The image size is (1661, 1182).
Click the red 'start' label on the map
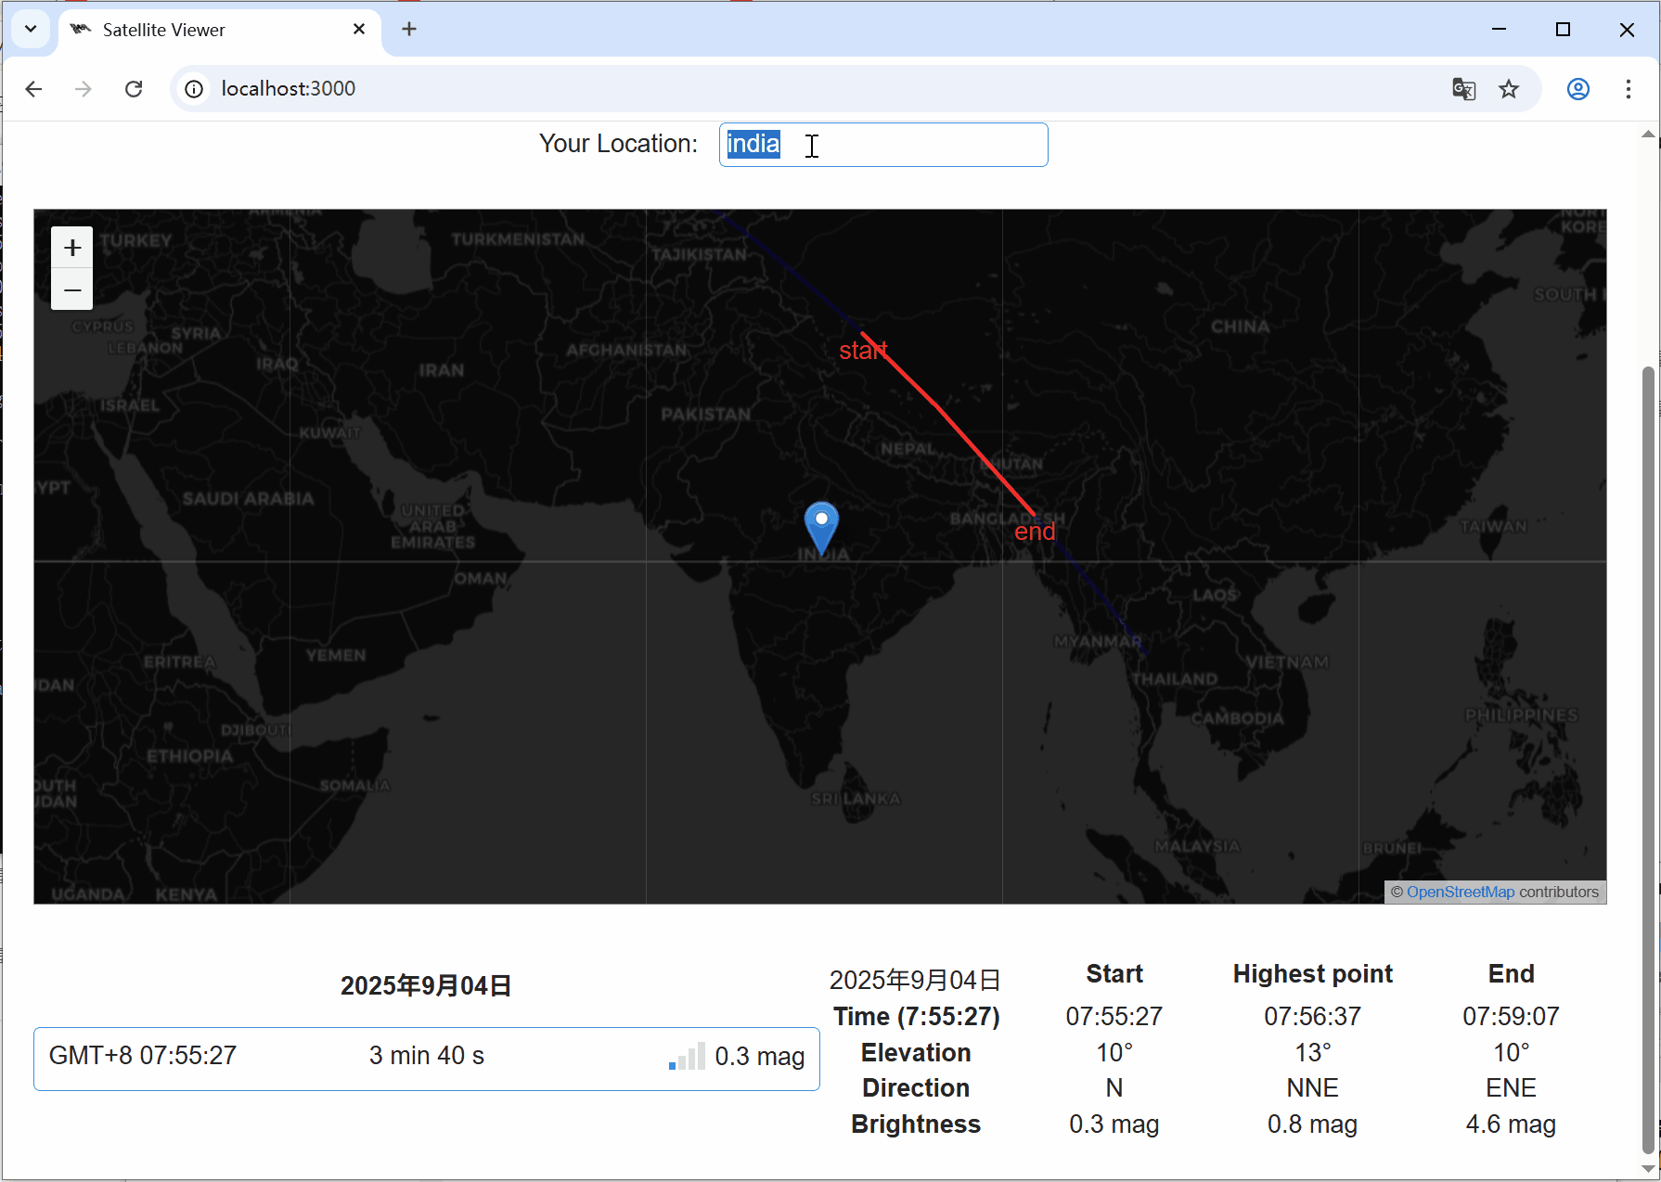pos(864,351)
